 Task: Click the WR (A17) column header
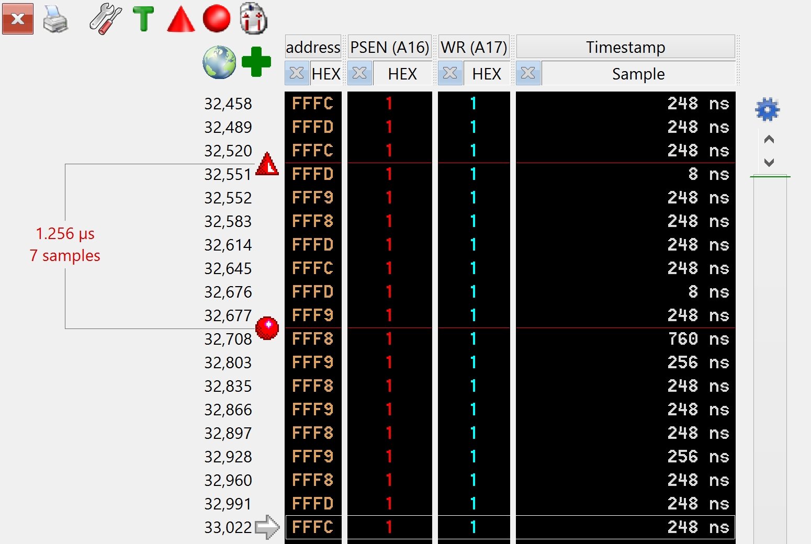474,47
